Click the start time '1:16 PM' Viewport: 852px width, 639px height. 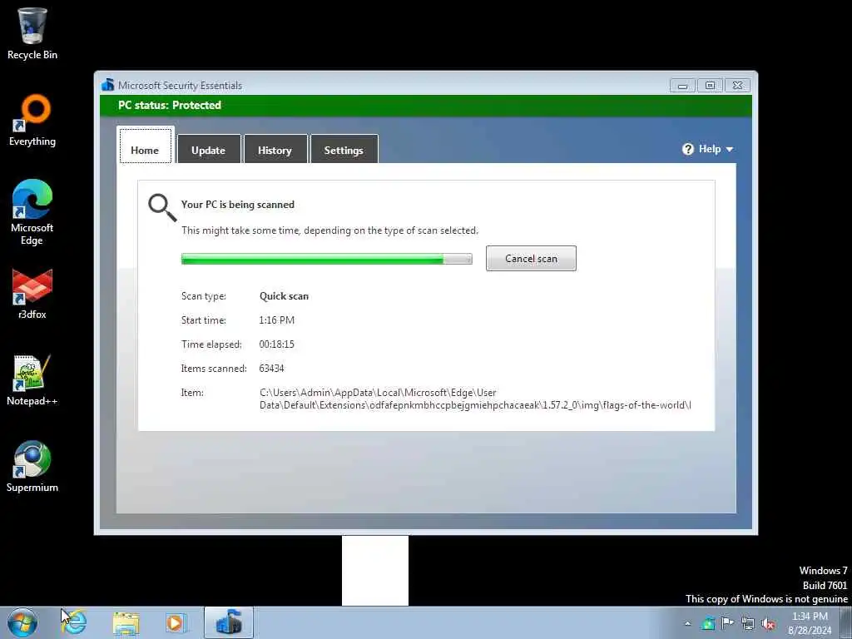point(276,320)
